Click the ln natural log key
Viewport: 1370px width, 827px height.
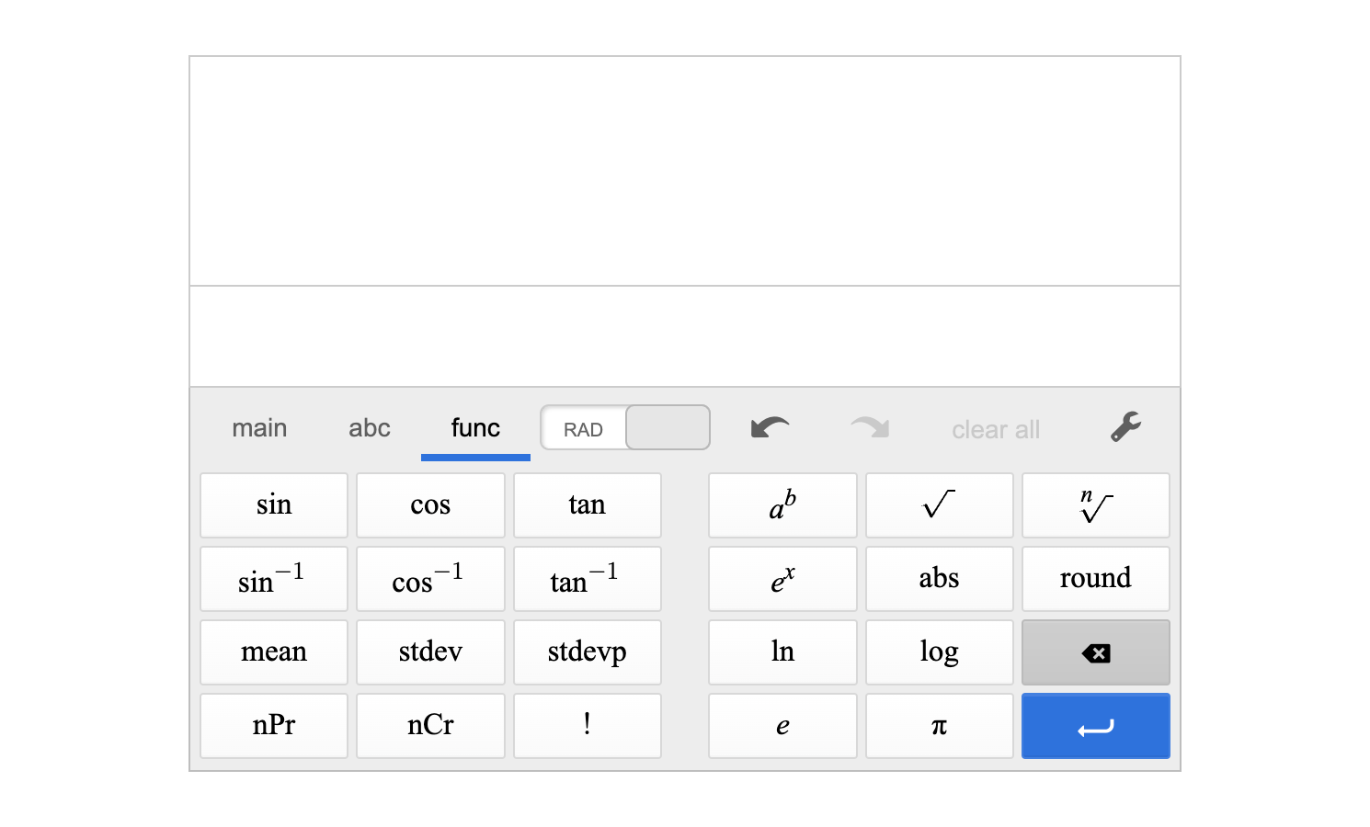pos(782,651)
